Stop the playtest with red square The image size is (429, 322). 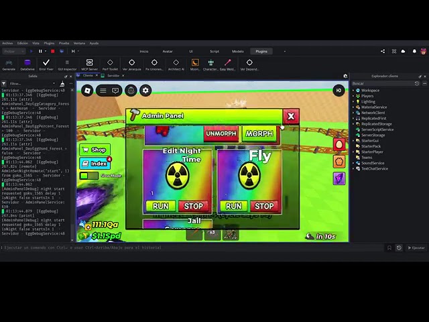click(x=52, y=51)
